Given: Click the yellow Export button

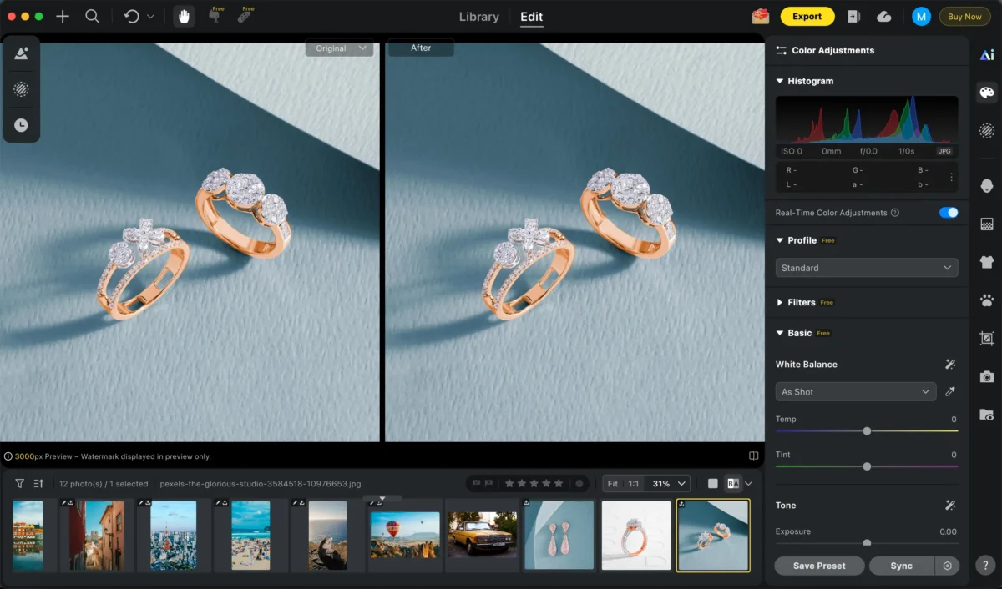Looking at the screenshot, I should pyautogui.click(x=807, y=17).
